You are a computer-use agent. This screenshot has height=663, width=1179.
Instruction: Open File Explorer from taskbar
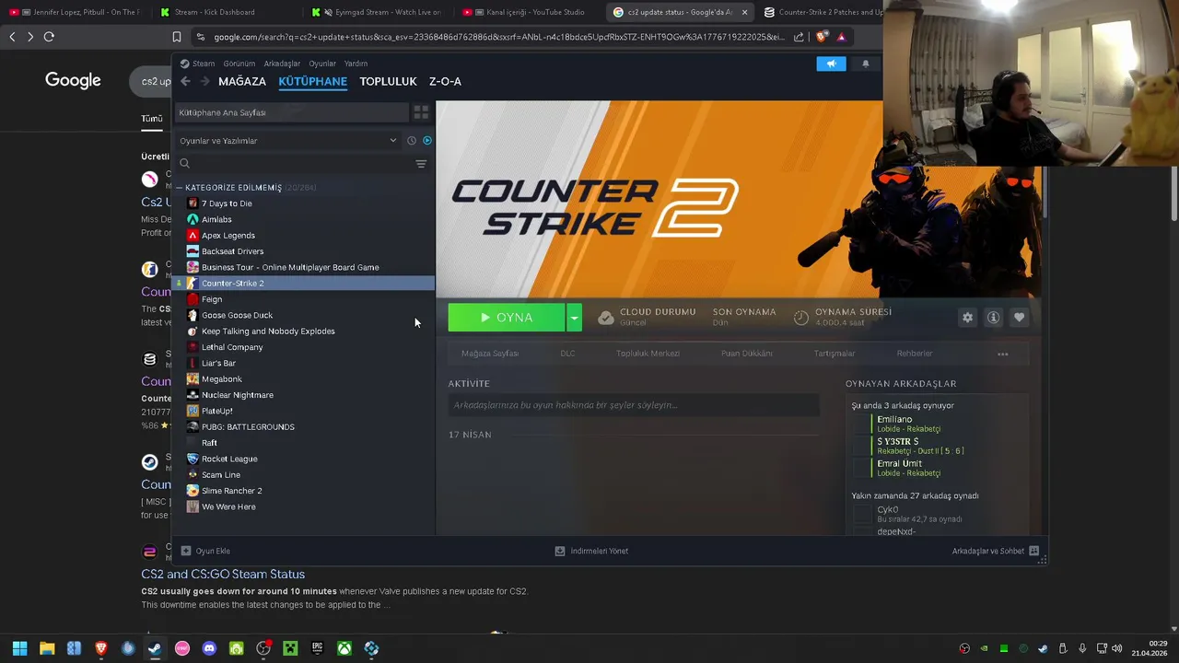click(x=47, y=649)
